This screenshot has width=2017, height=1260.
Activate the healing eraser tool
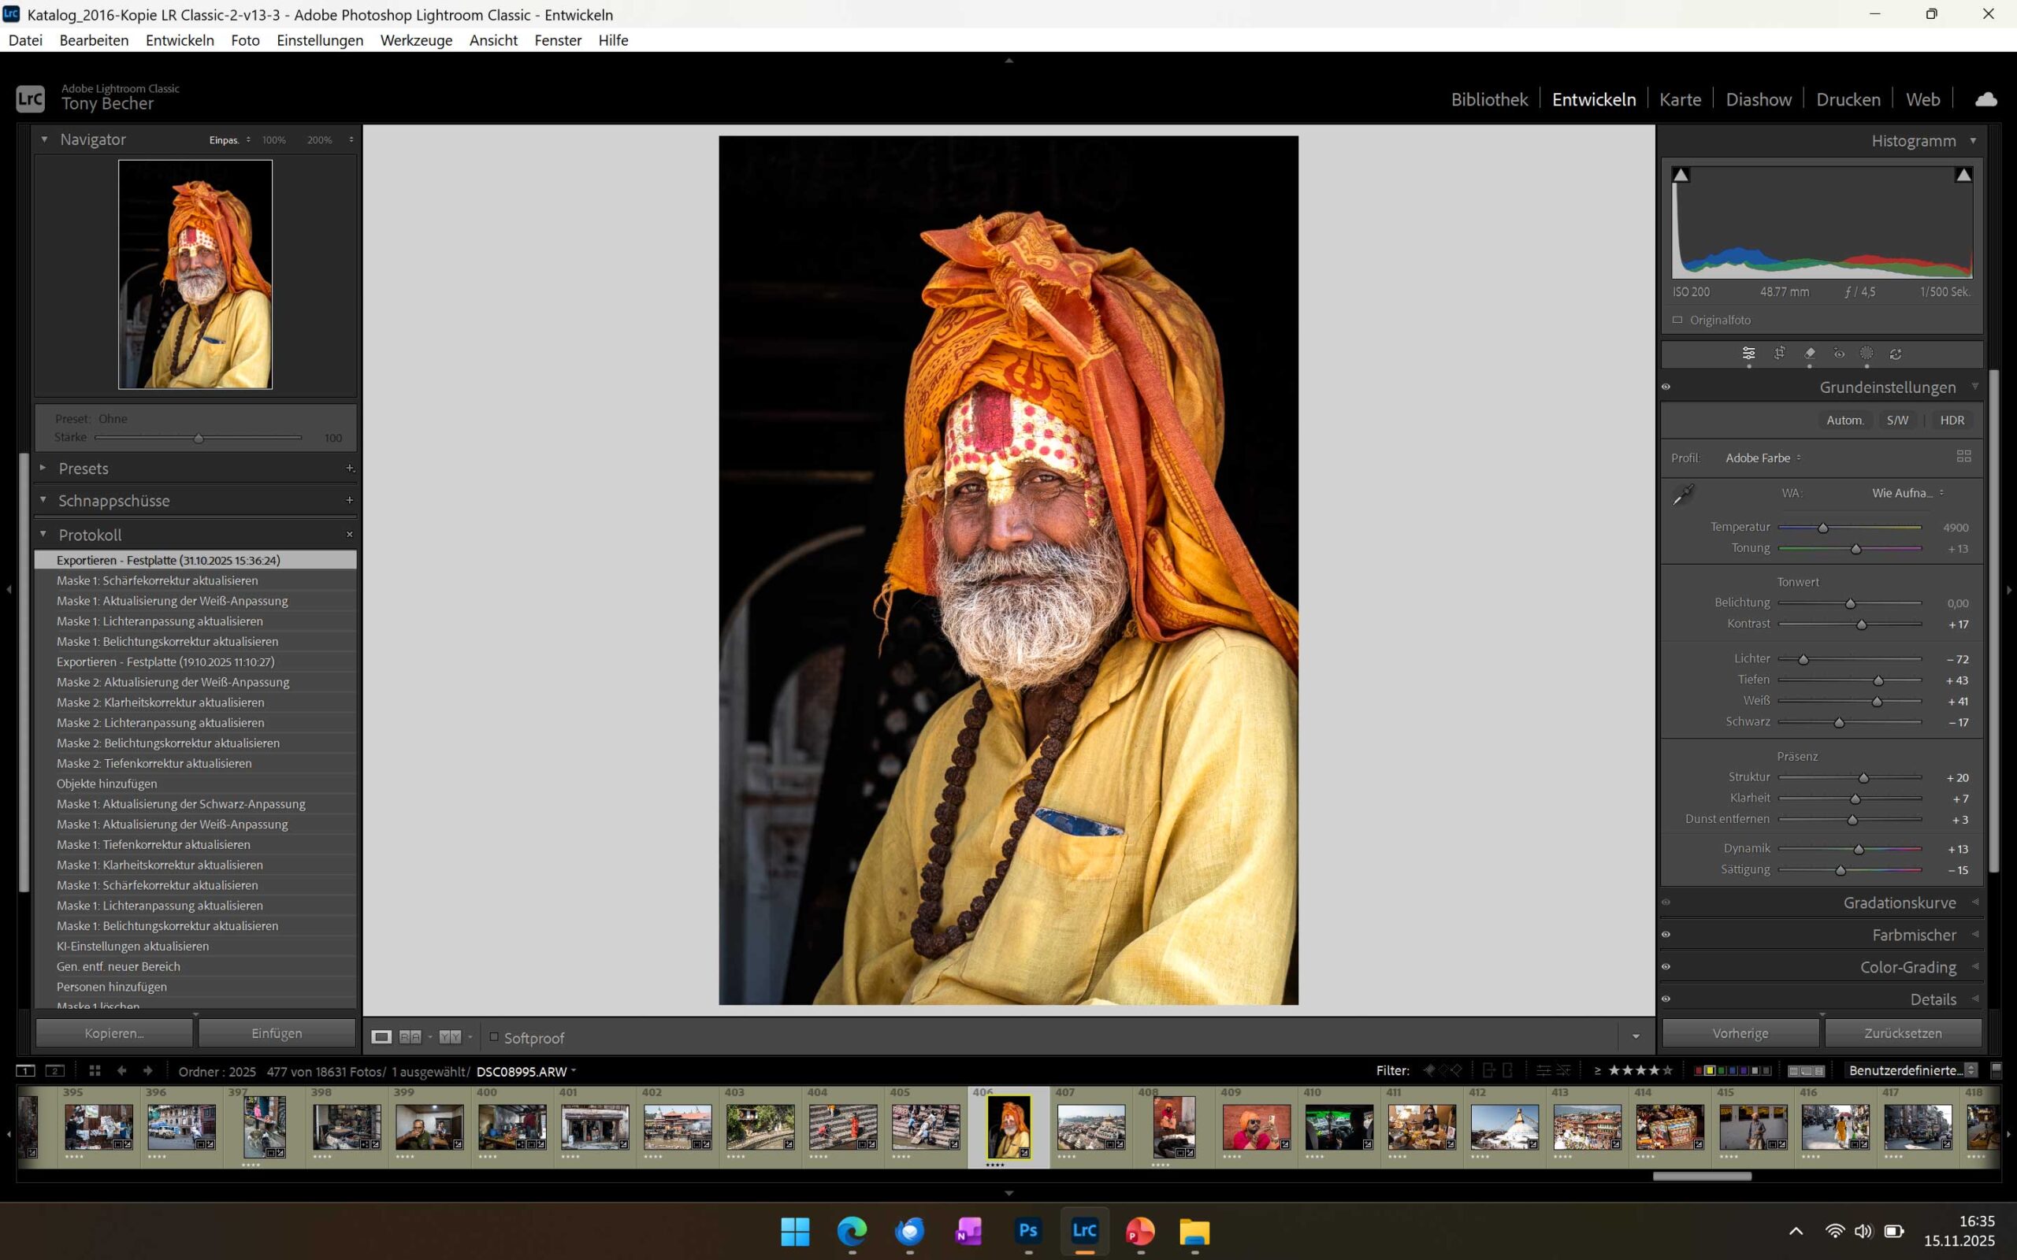[1810, 354]
